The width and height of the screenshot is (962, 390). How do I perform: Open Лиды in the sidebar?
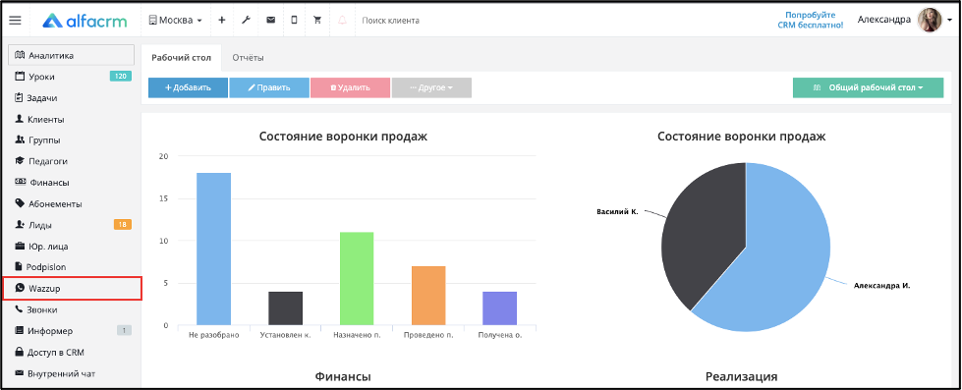point(73,224)
